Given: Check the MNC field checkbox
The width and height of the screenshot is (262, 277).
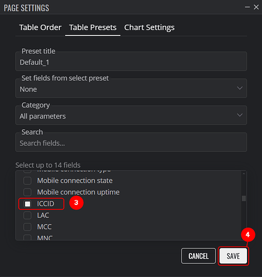Looking at the screenshot, I should click(x=27, y=237).
